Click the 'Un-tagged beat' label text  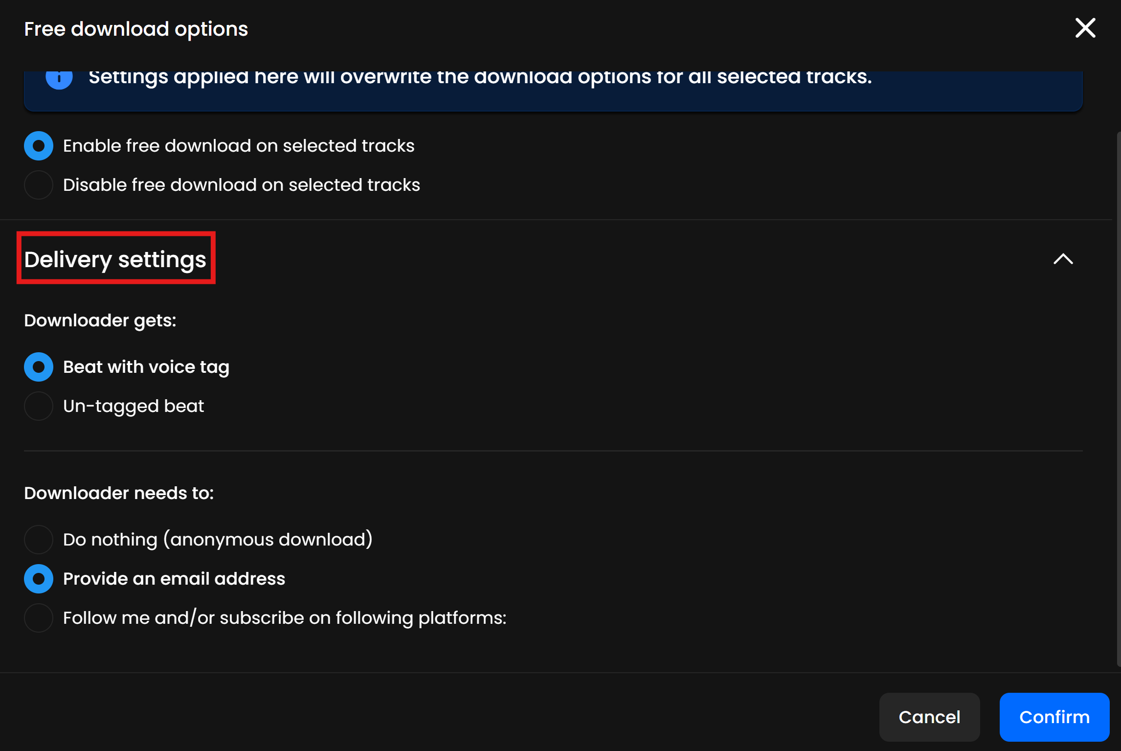pyautogui.click(x=134, y=406)
